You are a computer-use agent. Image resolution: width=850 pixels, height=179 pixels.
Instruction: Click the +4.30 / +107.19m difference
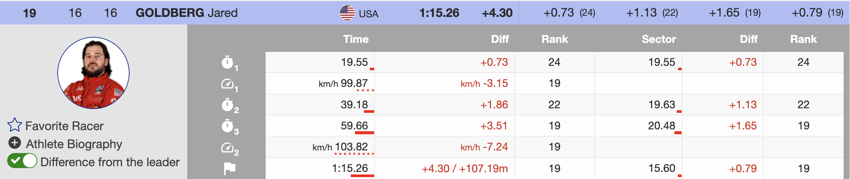[465, 168]
